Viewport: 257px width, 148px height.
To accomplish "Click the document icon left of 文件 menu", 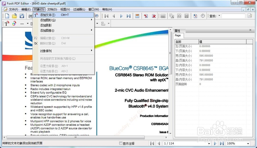I will (x=5, y=9).
